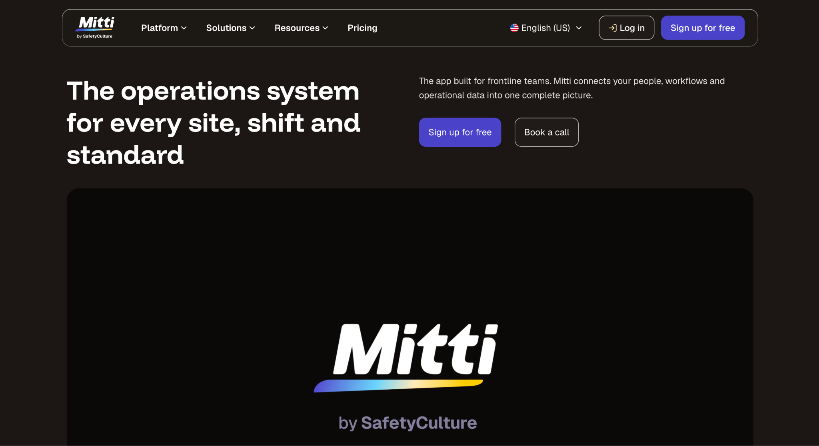The image size is (819, 446).
Task: Click the arrow icon inside the Log in button
Action: point(613,28)
